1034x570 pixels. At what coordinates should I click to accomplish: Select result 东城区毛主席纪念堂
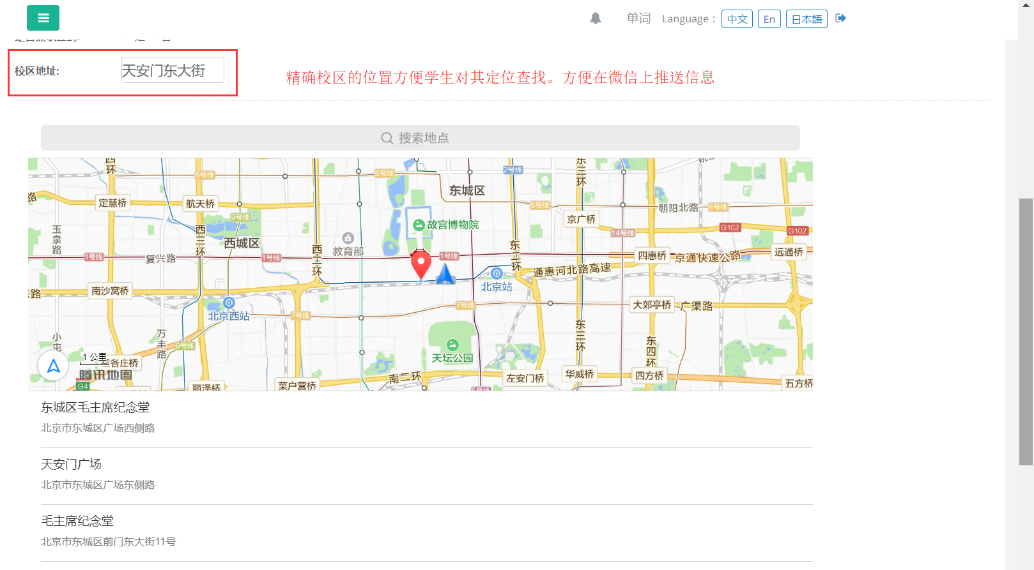(427, 417)
